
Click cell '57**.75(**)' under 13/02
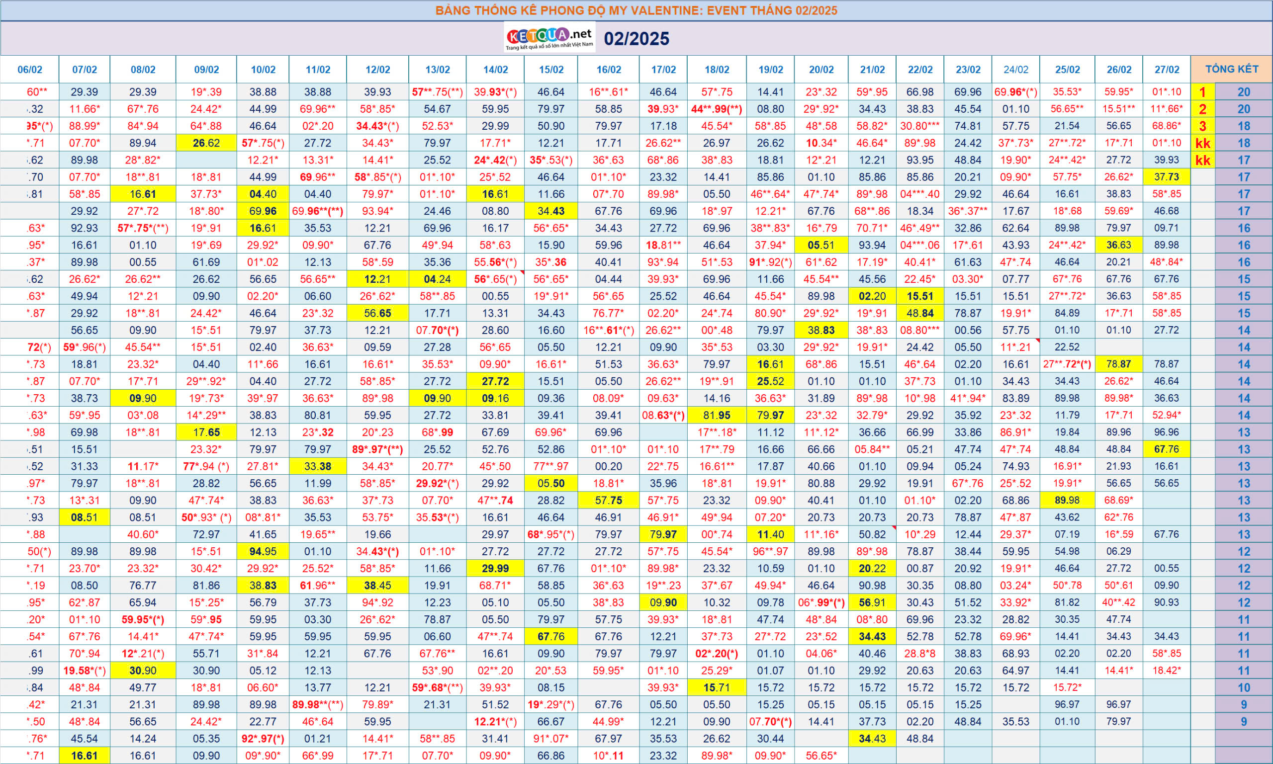click(438, 92)
